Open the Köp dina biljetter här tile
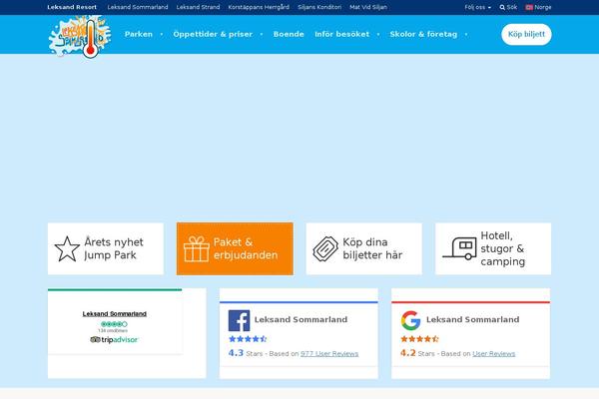599x399 pixels. tap(364, 249)
